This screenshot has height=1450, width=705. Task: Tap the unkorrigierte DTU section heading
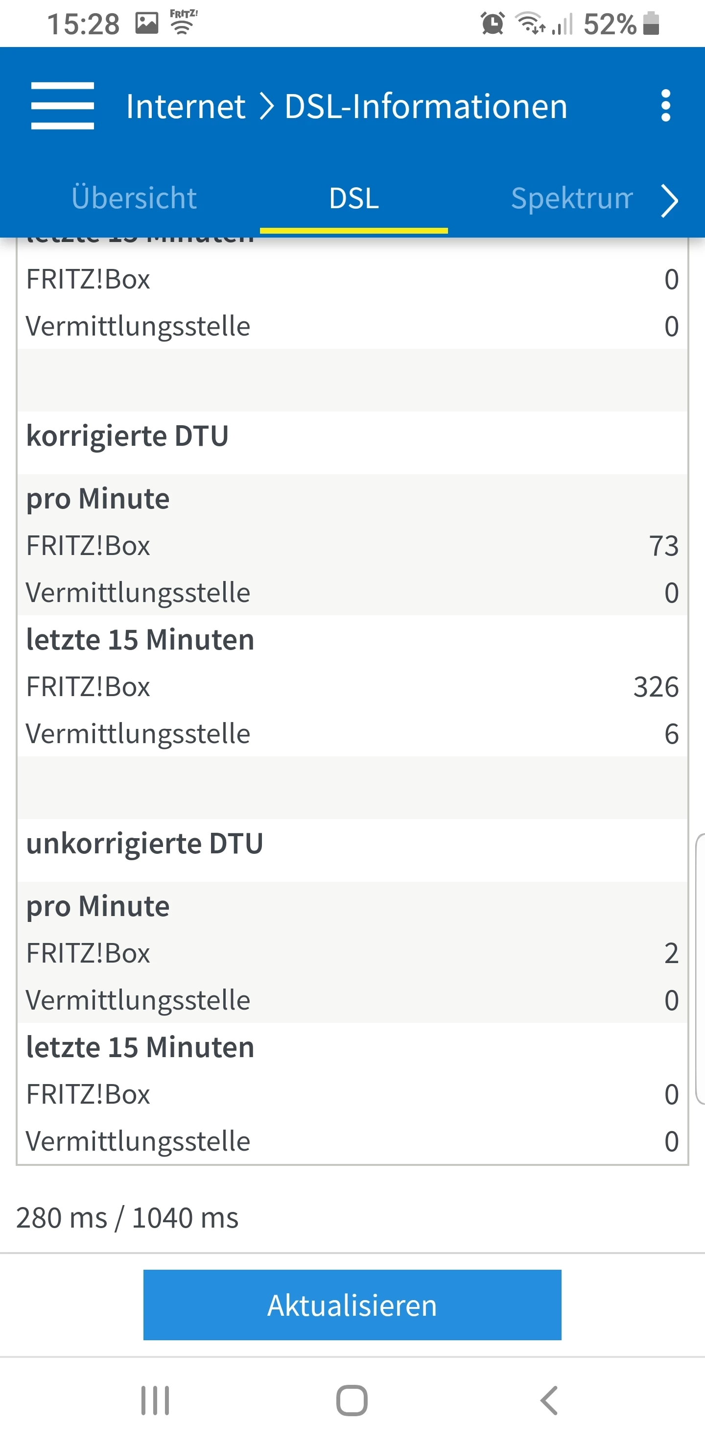[x=144, y=844]
